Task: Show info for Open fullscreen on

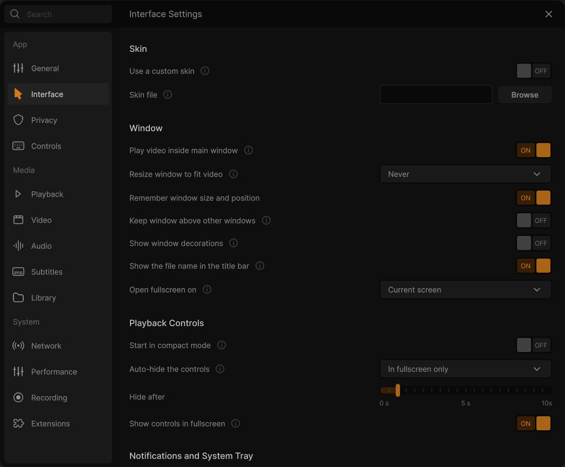Action: coord(207,289)
